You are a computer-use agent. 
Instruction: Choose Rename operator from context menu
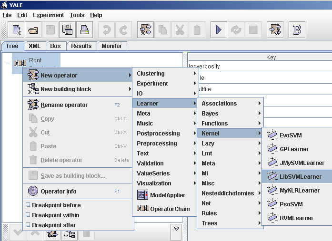click(x=78, y=105)
